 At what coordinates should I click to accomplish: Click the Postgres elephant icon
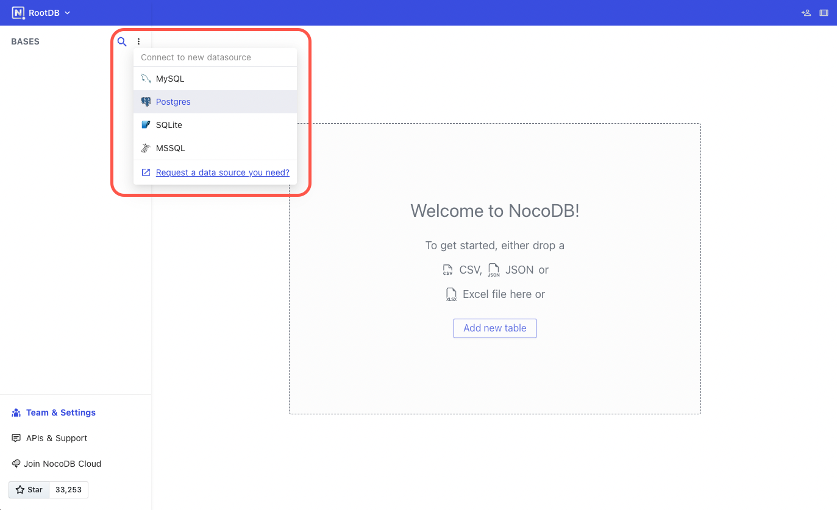point(146,102)
